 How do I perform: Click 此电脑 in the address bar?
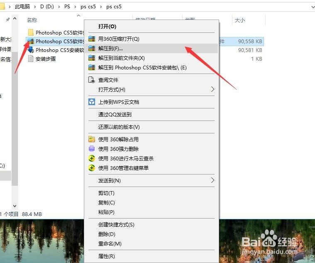(22, 7)
